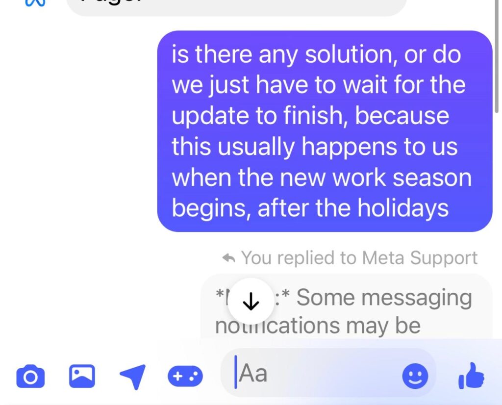Open quoted 'Some messaging notifications' reply preview
Image resolution: width=502 pixels, height=405 pixels.
click(x=347, y=306)
